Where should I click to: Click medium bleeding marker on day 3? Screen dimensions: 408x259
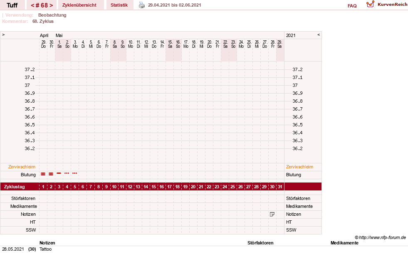59,173
